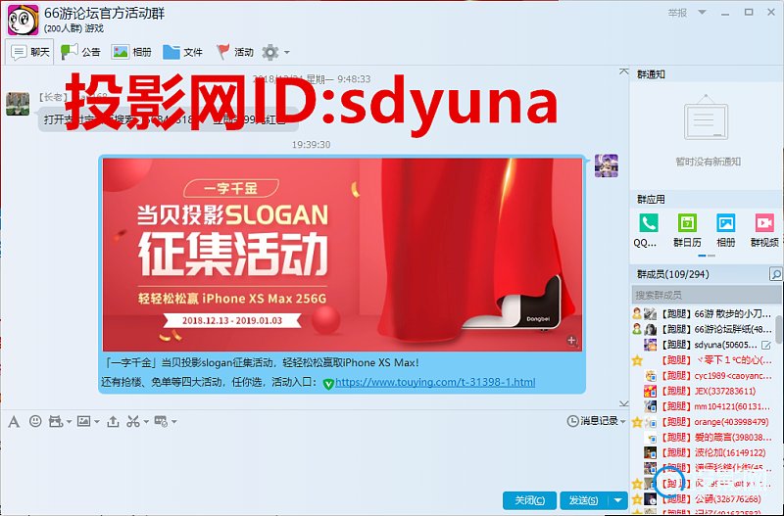Select member JEX(337283611)
This screenshot has width=784, height=516.
point(703,391)
